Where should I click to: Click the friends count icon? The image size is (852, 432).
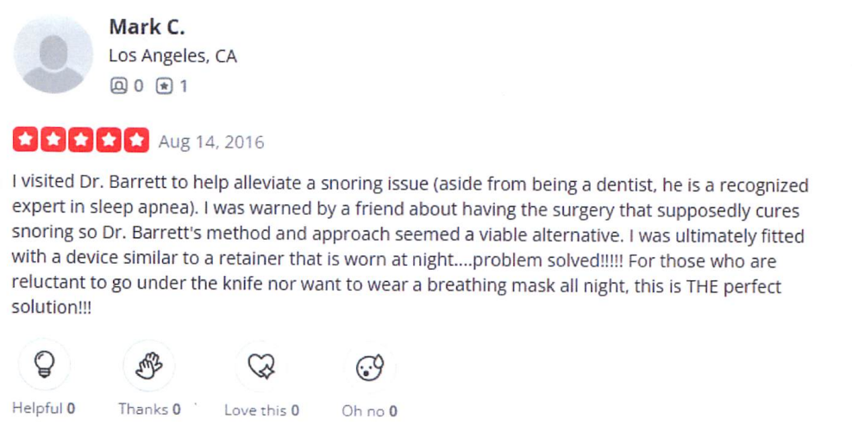coord(118,86)
